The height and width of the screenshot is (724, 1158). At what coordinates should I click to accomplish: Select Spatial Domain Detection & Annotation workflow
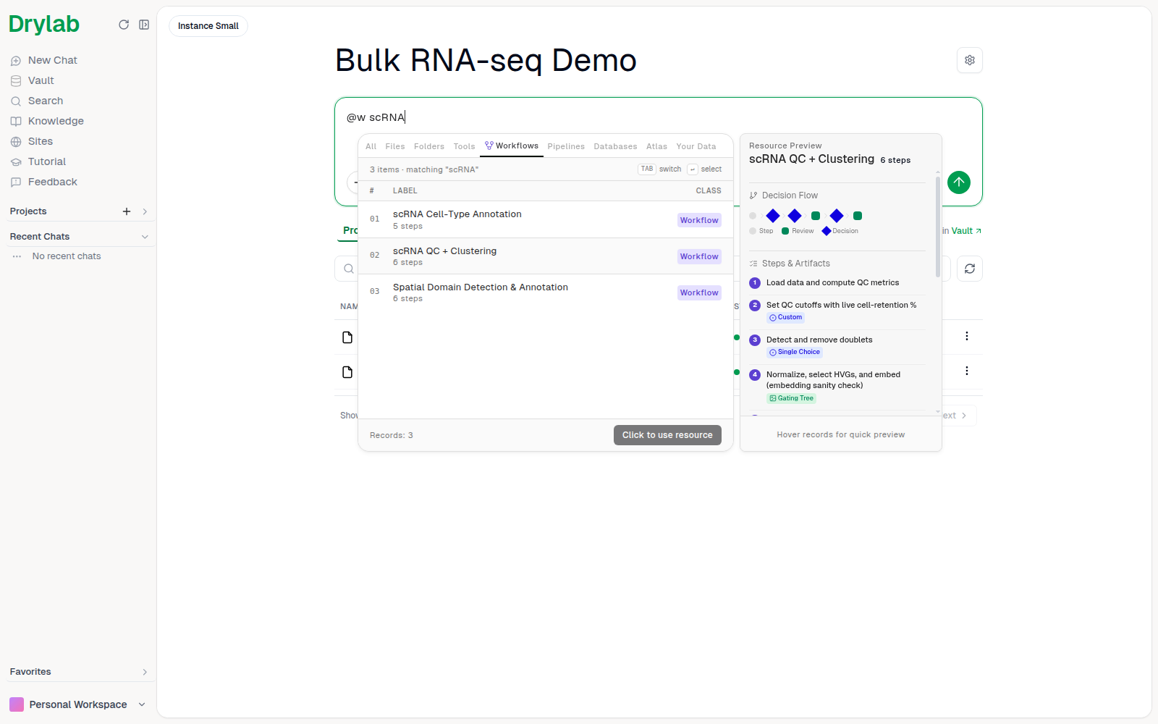pos(546,292)
